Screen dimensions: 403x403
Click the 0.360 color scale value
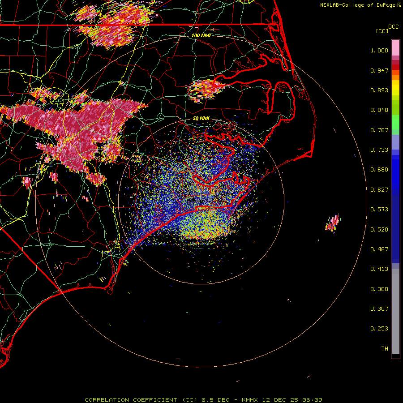pyautogui.click(x=379, y=289)
